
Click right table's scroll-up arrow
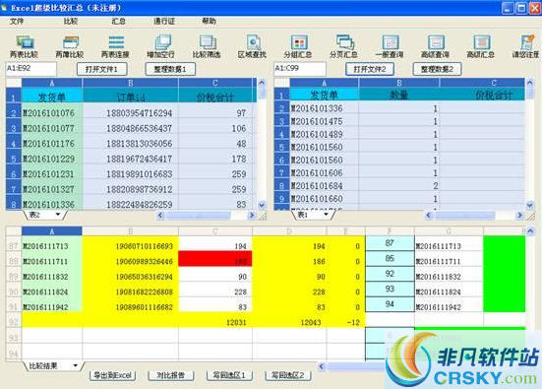[530, 83]
